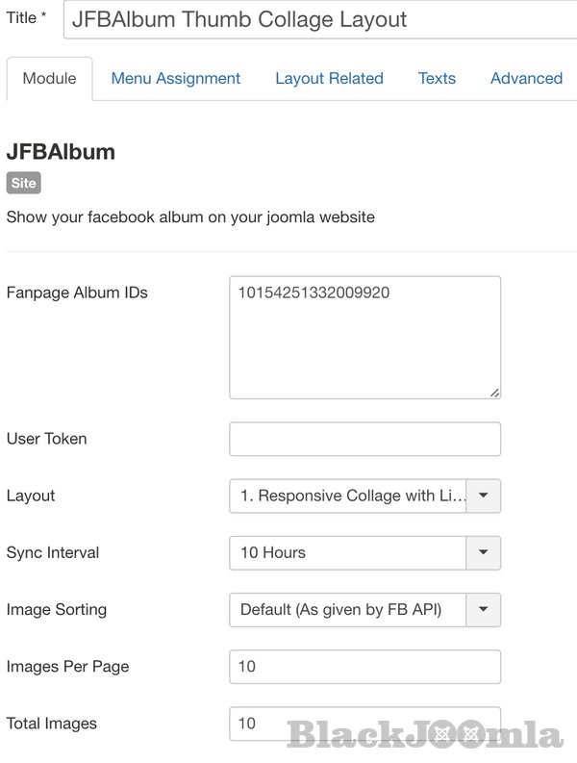Open the Menu Assignment tab
This screenshot has width=577, height=763.
[x=176, y=79]
